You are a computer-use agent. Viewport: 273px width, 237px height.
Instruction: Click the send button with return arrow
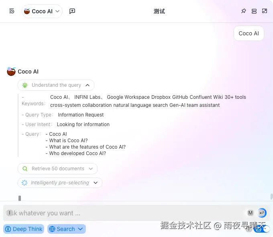[x=262, y=213]
